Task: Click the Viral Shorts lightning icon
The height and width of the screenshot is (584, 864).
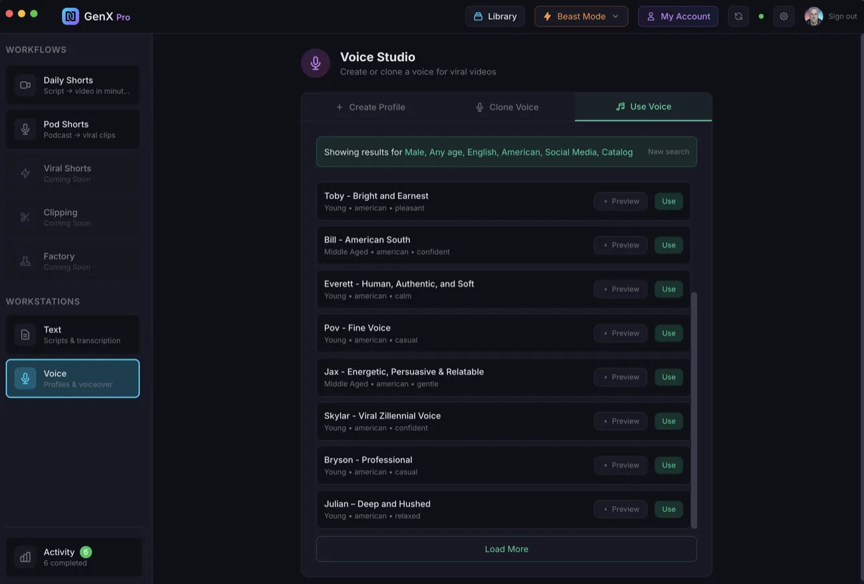Action: click(x=25, y=173)
